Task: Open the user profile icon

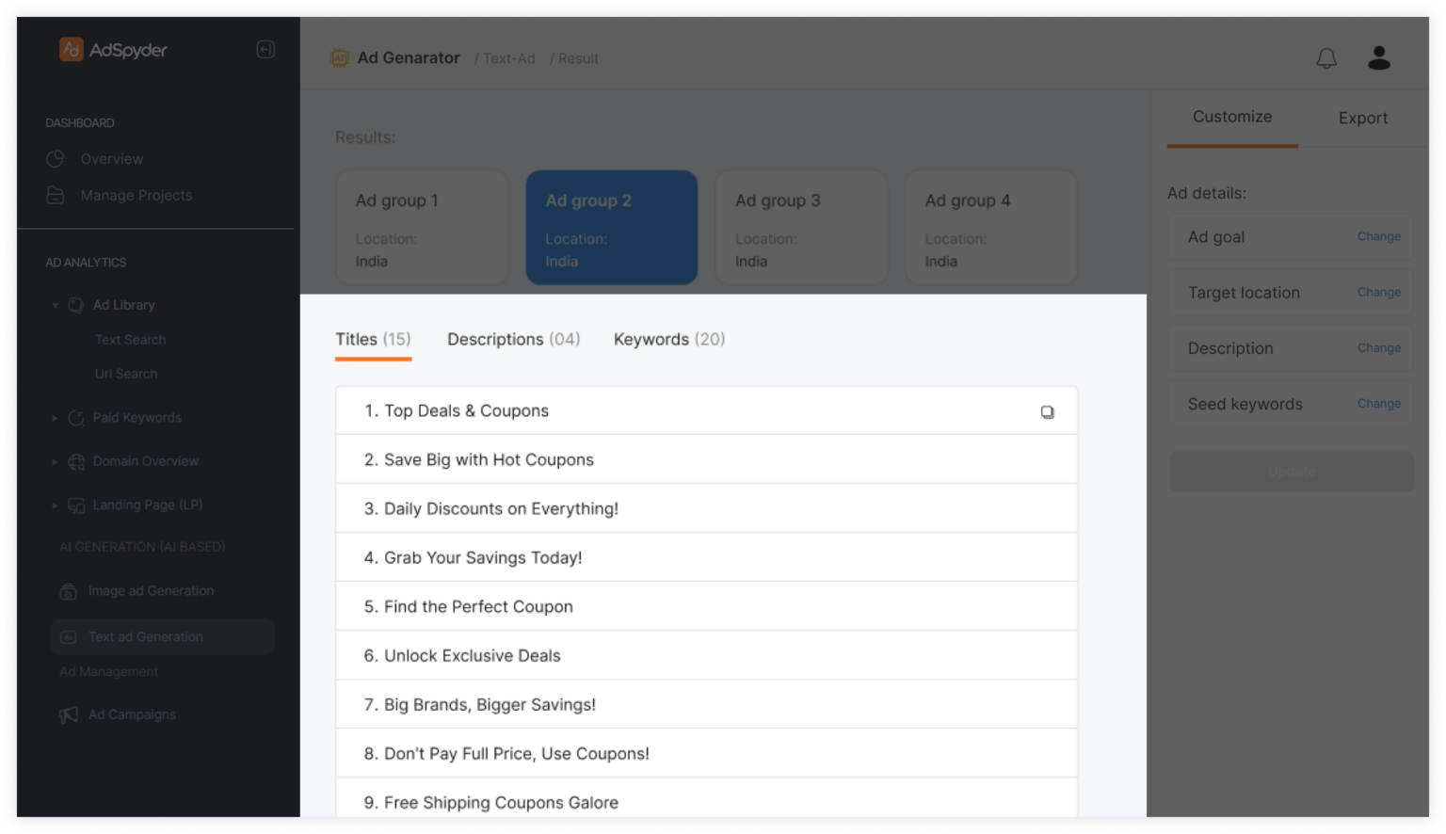Action: [x=1378, y=58]
